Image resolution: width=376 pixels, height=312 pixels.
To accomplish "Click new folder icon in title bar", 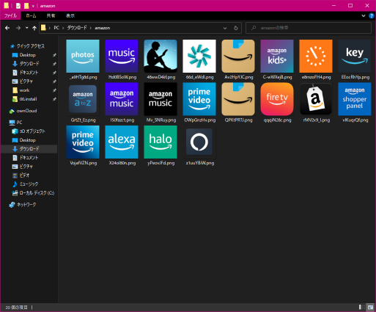I will pyautogui.click(x=26, y=6).
